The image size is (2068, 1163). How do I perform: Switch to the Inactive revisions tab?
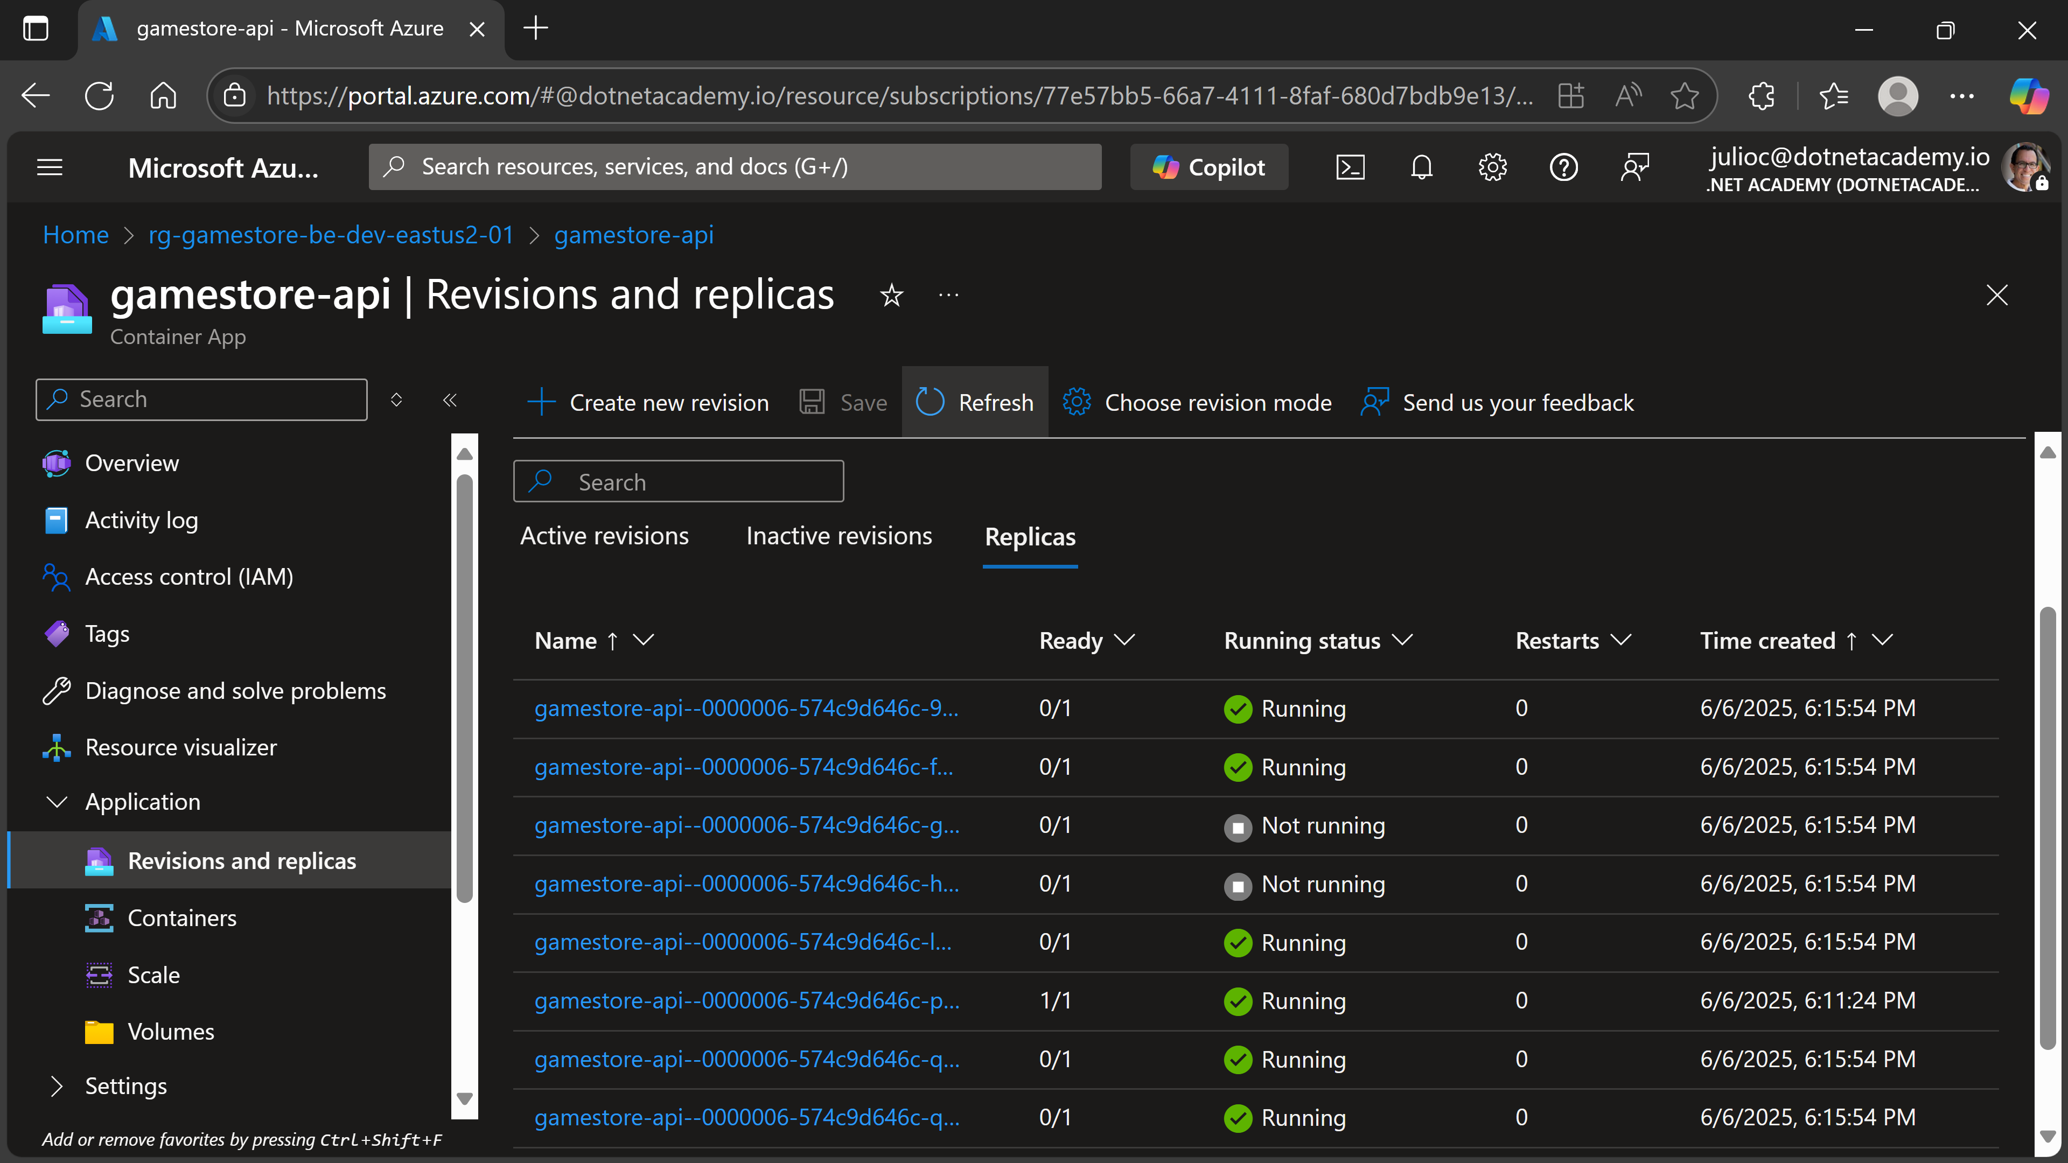point(839,536)
